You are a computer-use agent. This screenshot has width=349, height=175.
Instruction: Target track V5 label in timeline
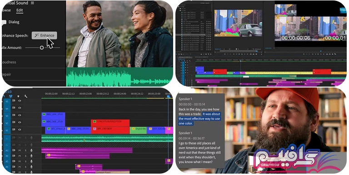[7, 102]
